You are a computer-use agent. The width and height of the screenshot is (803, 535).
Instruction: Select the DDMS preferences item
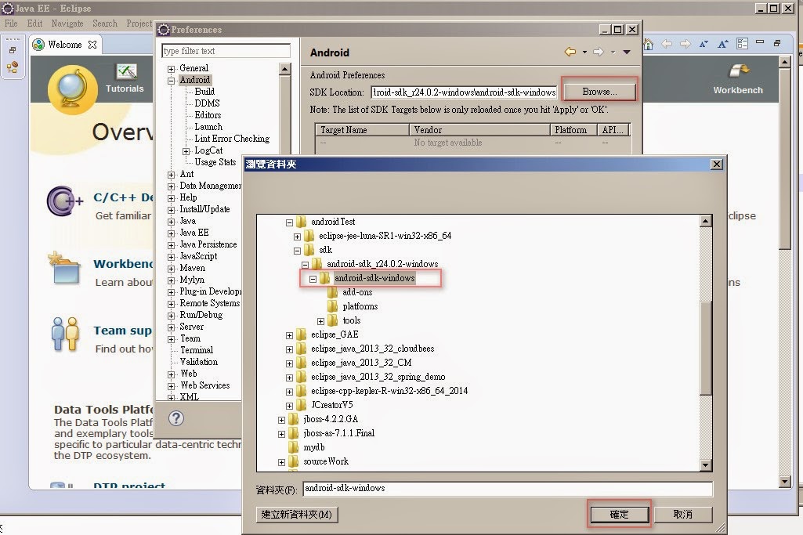208,103
